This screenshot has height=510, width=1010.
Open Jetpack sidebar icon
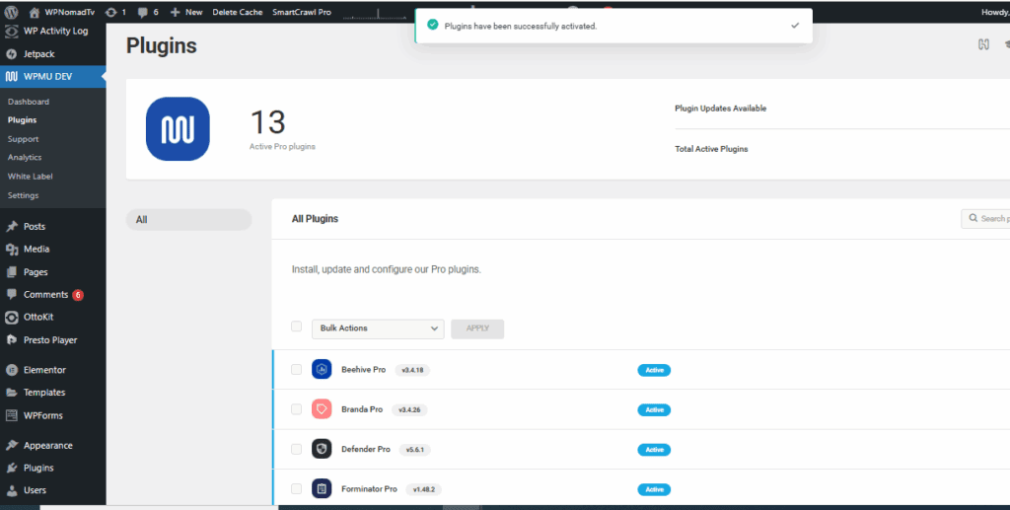pos(12,54)
